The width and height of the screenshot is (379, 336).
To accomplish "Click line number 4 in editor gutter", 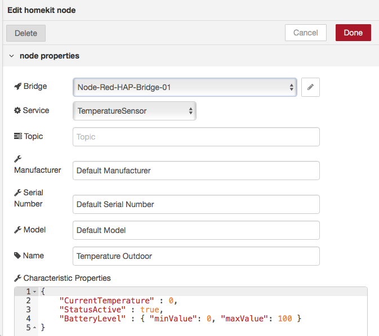I will tap(28, 319).
